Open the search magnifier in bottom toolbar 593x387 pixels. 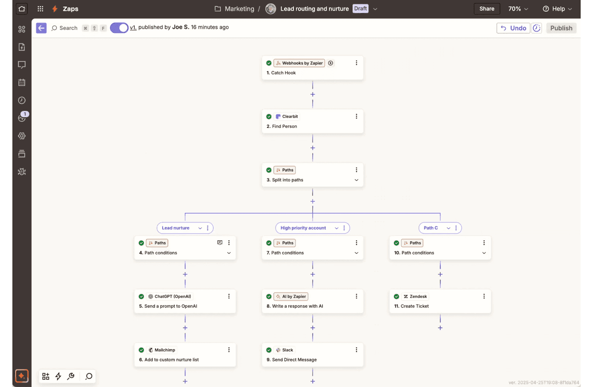89,376
